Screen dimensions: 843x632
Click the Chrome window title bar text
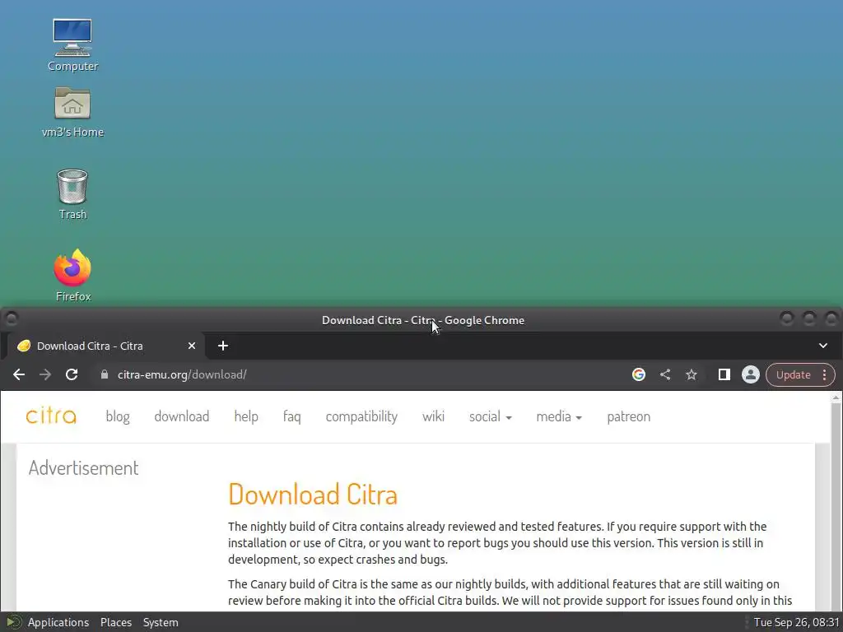pyautogui.click(x=423, y=320)
